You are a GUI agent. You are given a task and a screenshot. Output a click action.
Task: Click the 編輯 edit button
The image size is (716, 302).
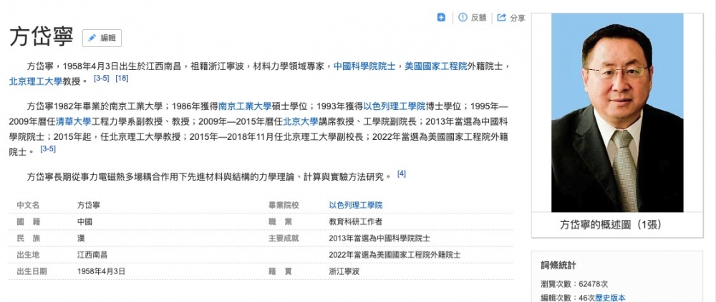[x=102, y=38]
